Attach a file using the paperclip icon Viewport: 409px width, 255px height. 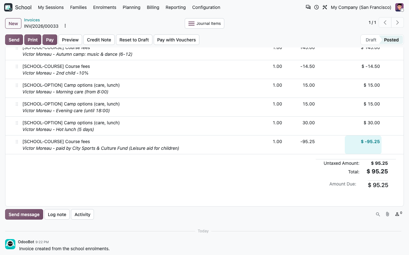[387, 215]
